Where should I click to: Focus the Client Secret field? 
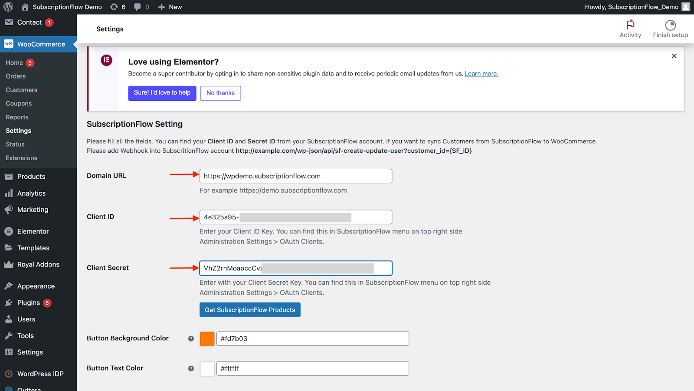pyautogui.click(x=296, y=268)
